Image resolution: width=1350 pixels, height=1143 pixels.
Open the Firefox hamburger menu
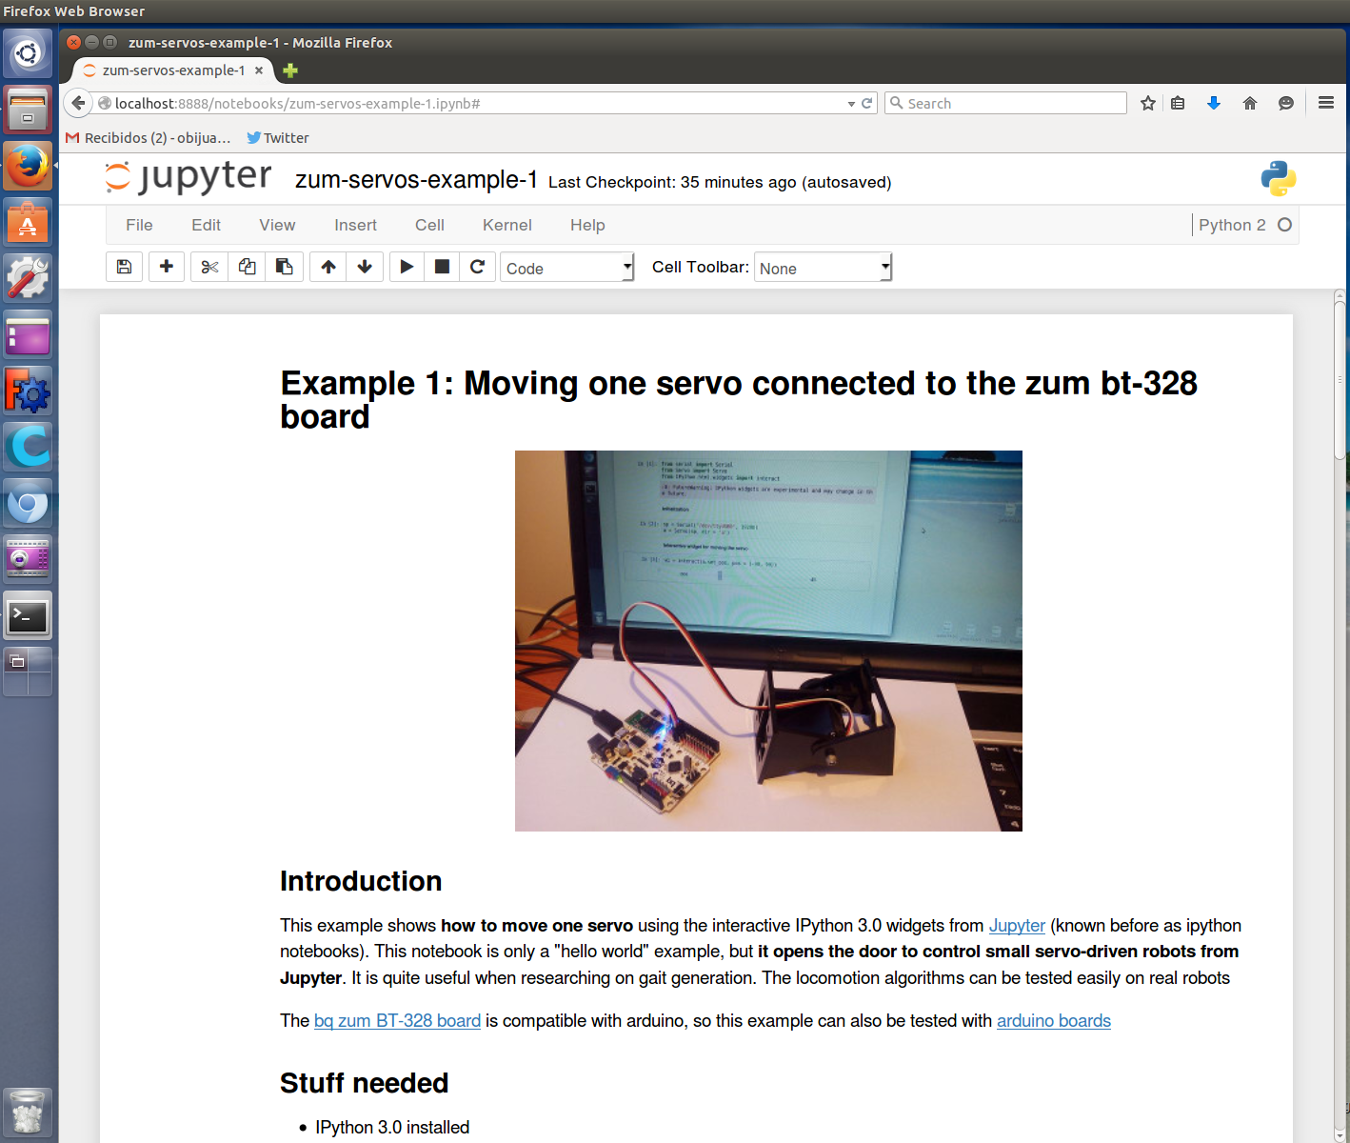[x=1326, y=103]
